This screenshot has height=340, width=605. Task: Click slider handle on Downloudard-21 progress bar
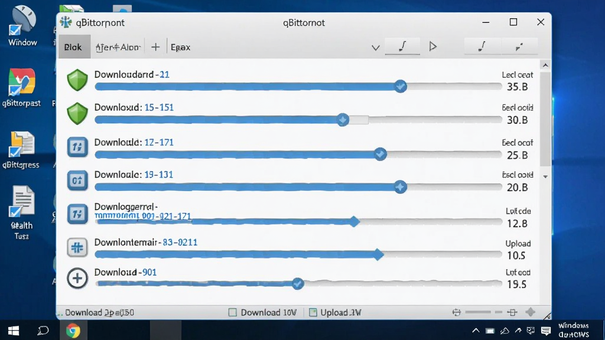[x=401, y=86]
